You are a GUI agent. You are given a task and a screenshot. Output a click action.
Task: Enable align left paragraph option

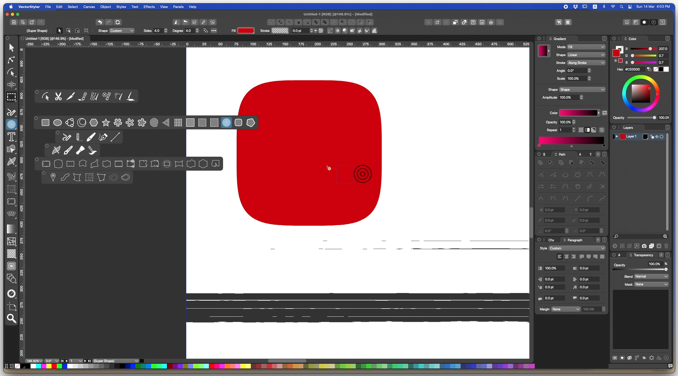pyautogui.click(x=559, y=257)
